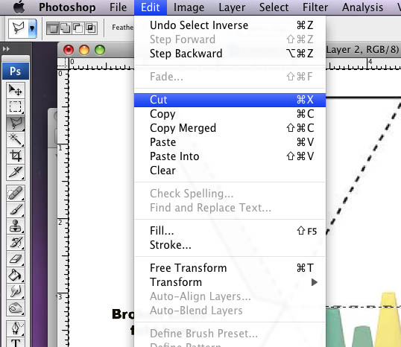
Task: Select the Paint Bucket tool
Action: point(16,276)
